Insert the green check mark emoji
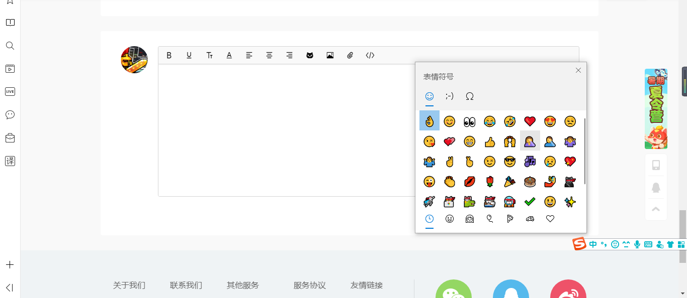This screenshot has height=298, width=687. pos(530,202)
